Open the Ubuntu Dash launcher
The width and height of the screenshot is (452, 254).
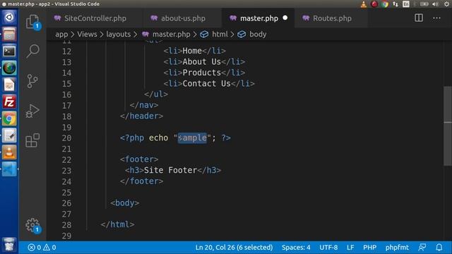pos(9,17)
